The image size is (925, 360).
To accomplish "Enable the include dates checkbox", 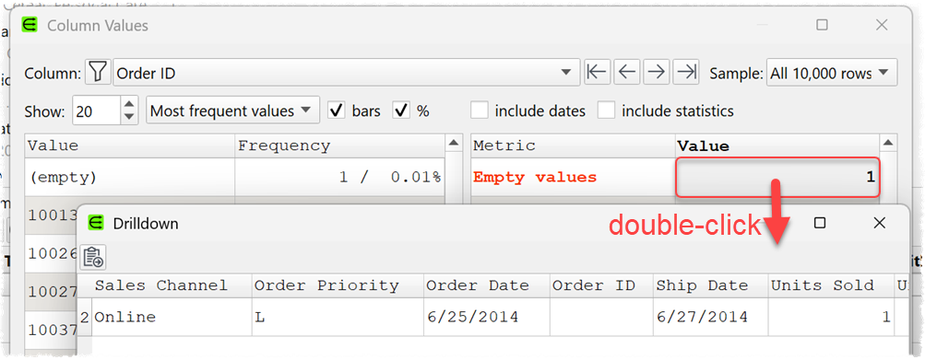I will 480,110.
